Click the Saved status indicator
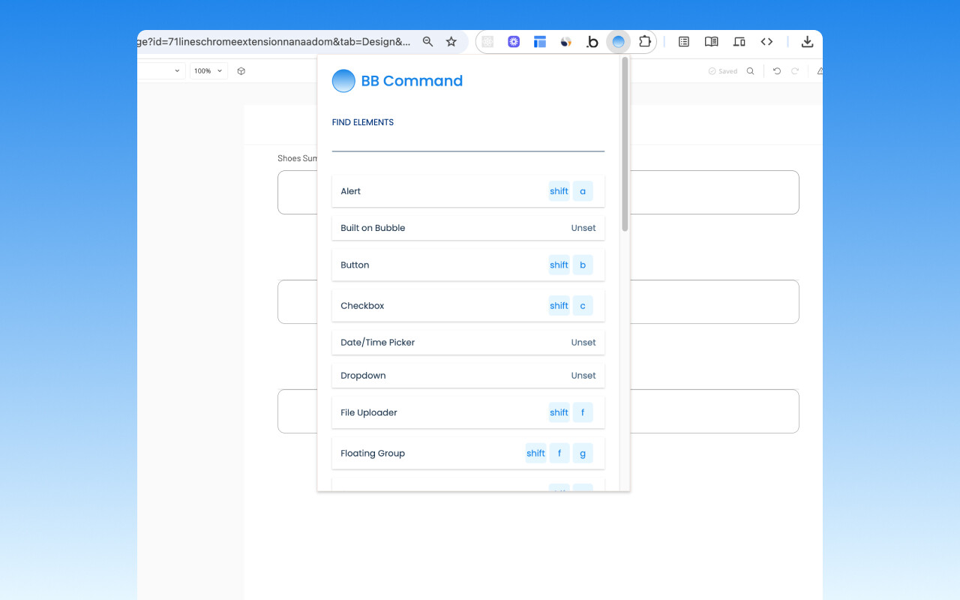The image size is (960, 600). click(x=723, y=71)
